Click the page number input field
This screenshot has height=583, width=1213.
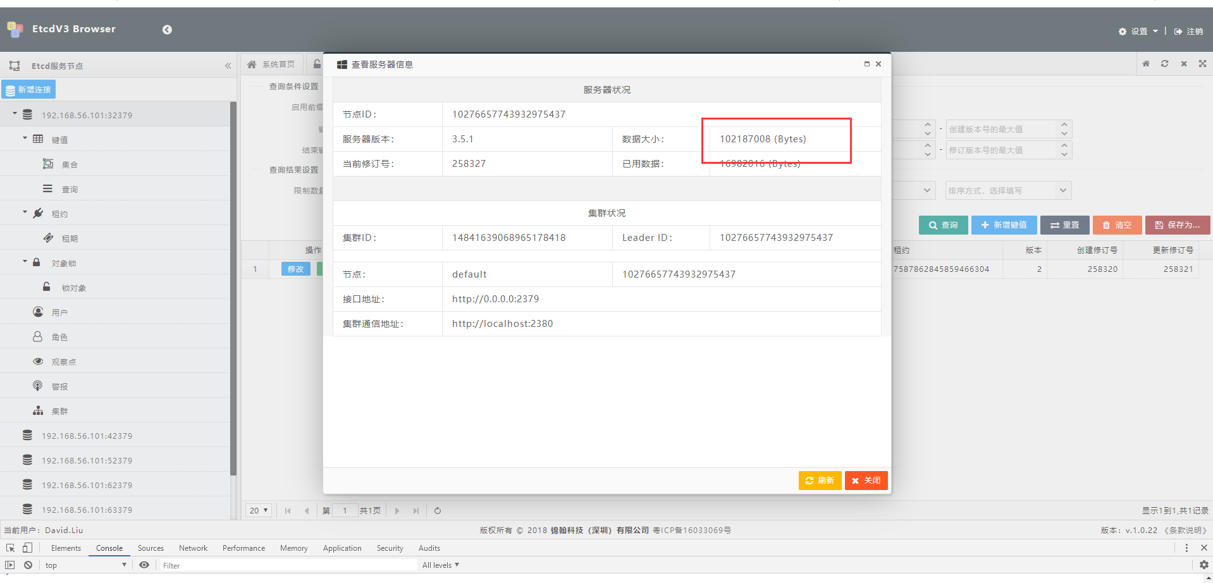(x=345, y=511)
